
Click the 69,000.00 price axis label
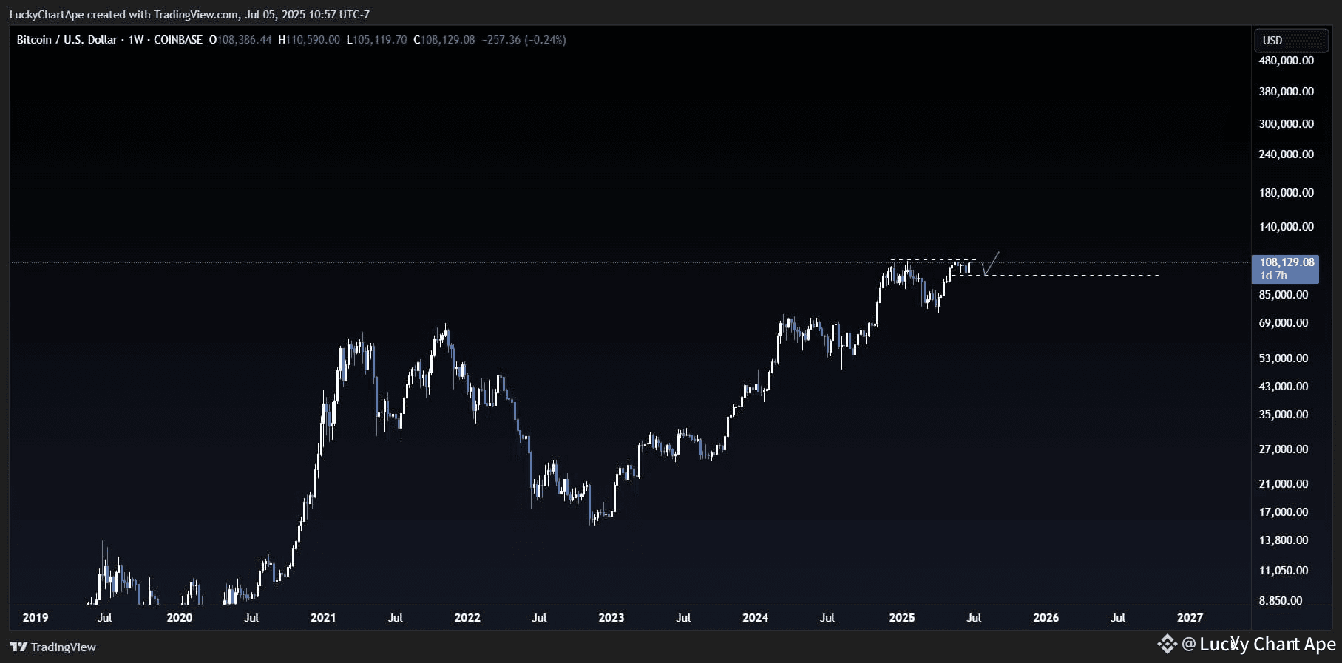[1284, 323]
